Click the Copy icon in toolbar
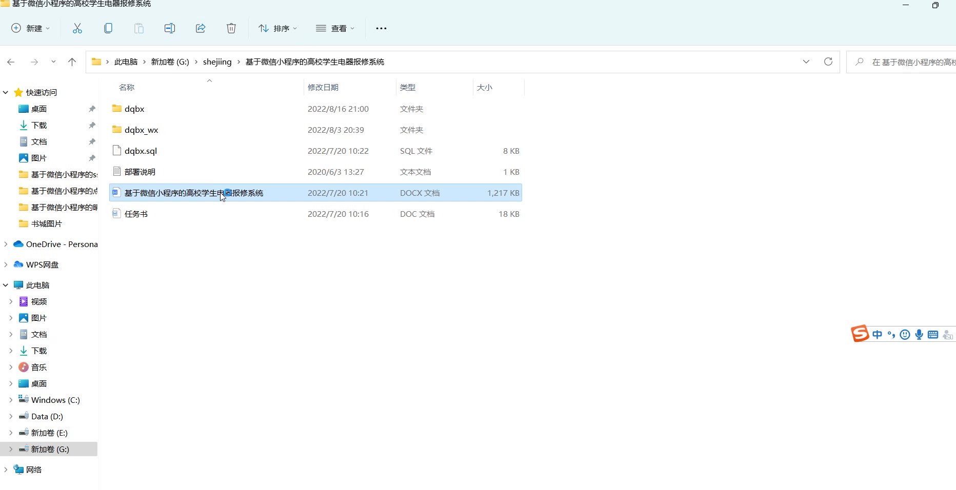The width and height of the screenshot is (956, 490). pyautogui.click(x=108, y=28)
